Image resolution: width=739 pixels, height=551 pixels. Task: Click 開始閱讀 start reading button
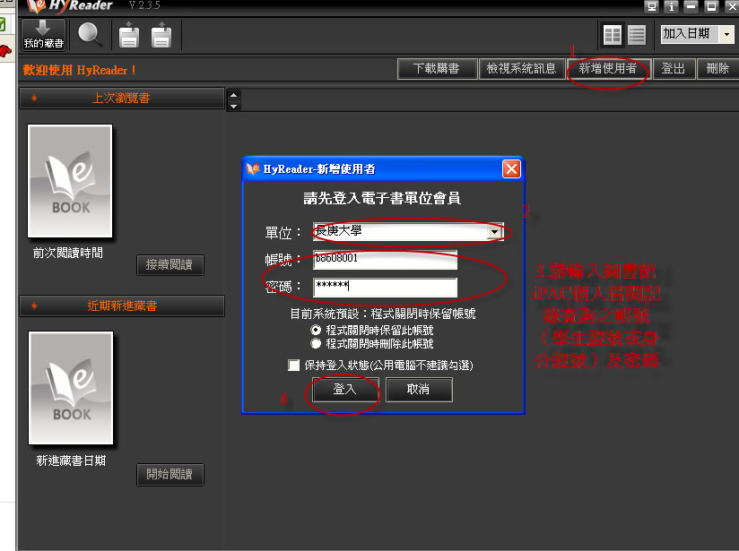(170, 474)
